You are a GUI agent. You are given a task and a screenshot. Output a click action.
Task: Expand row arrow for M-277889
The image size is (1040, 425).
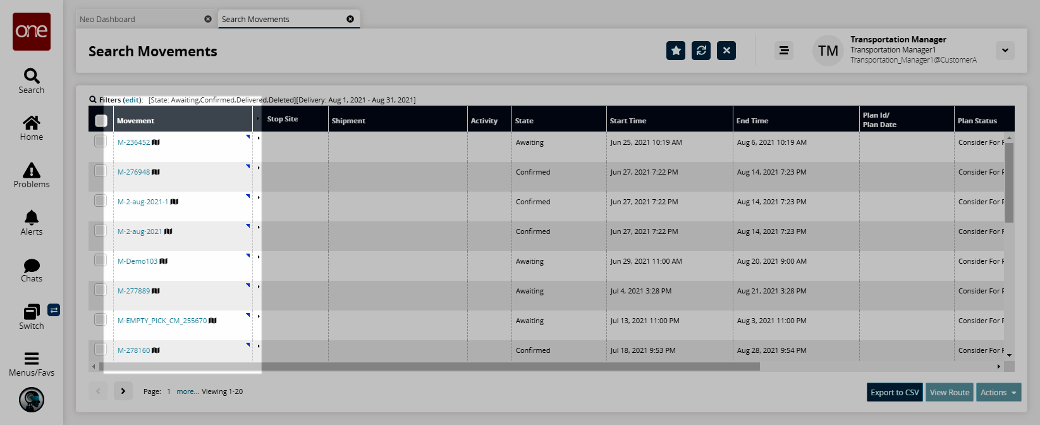[259, 286]
